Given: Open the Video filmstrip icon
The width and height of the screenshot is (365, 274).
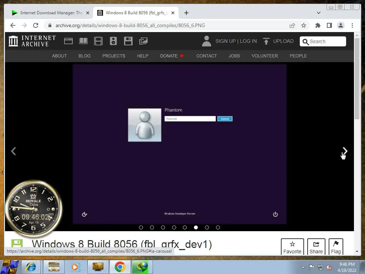Looking at the screenshot, I should pyautogui.click(x=98, y=41).
